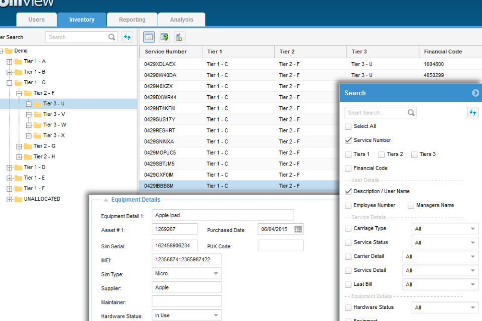Select the Tier 1 - D tree item

(x=35, y=167)
